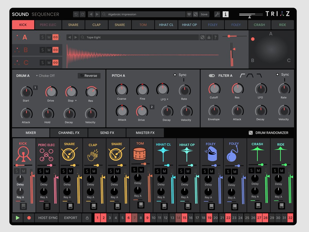Click the undo arrow icon
309x232 pixels.
pyautogui.click(x=76, y=14)
